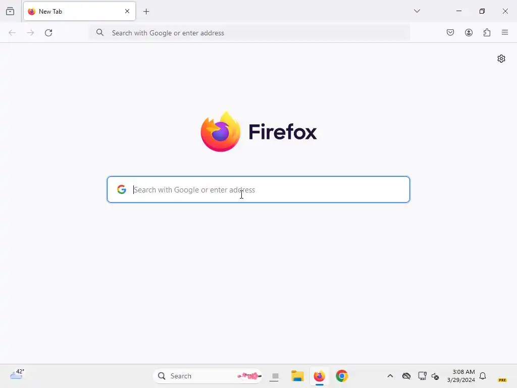The height and width of the screenshot is (388, 517).
Task: Go back one page with back arrow
Action: click(12, 33)
